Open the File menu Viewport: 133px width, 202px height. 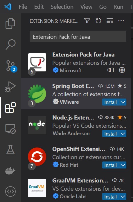pos(23,7)
